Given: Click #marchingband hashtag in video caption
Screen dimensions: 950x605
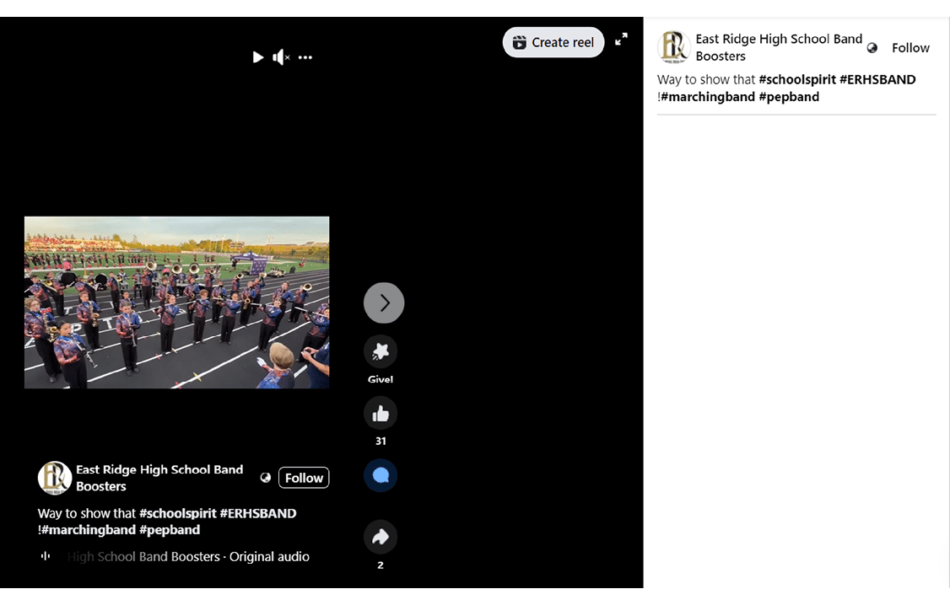Looking at the screenshot, I should pyautogui.click(x=89, y=530).
